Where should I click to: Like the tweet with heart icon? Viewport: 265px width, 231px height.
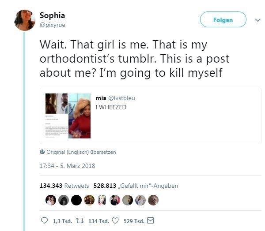115,221
